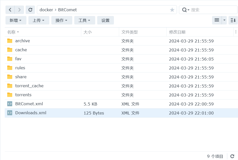Click the date 2024-03-29 22:00:59
238x160 pixels.
[x=191, y=104]
